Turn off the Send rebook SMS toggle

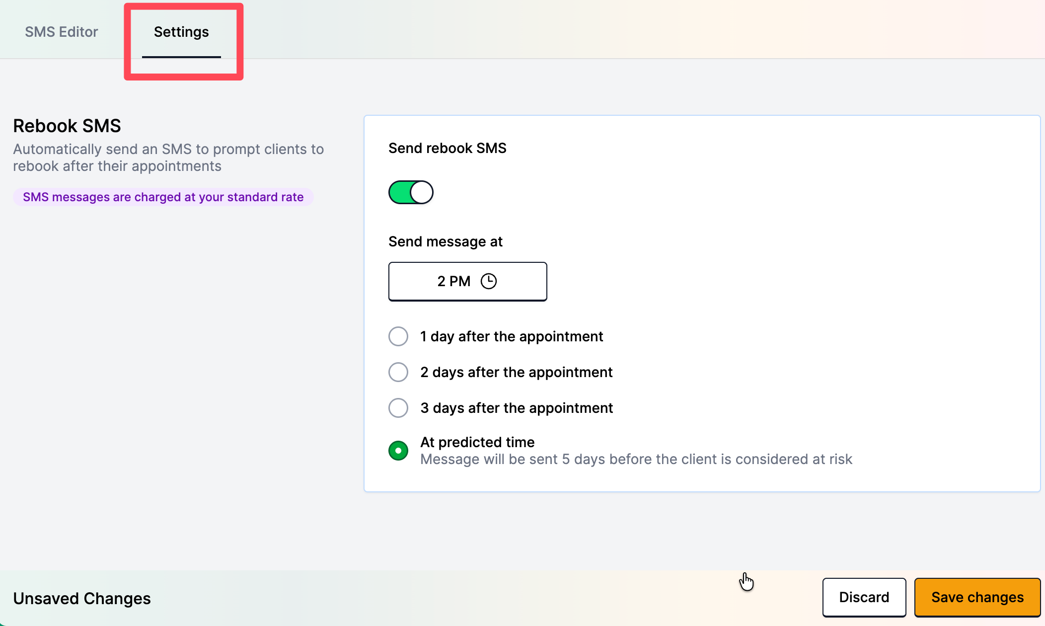coord(411,192)
